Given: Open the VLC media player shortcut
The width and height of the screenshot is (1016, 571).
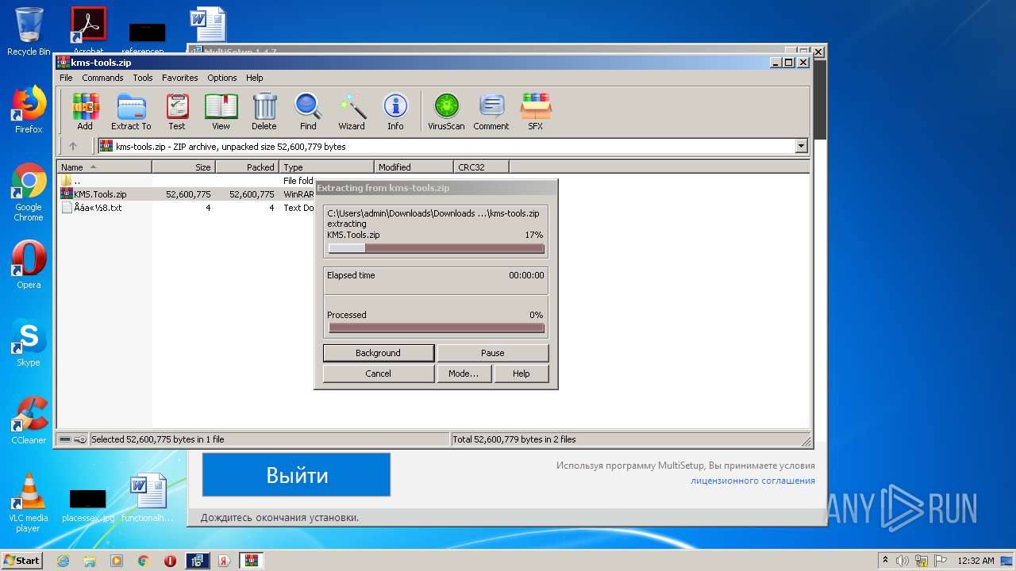Looking at the screenshot, I should pos(29,503).
